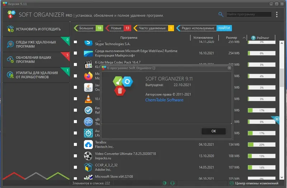Click OK in the About dialog

tap(213, 131)
